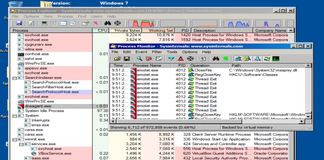The image size is (324, 160).
Task: Click the Save floppy icon in Process Monitor
Action: [x=126, y=59]
